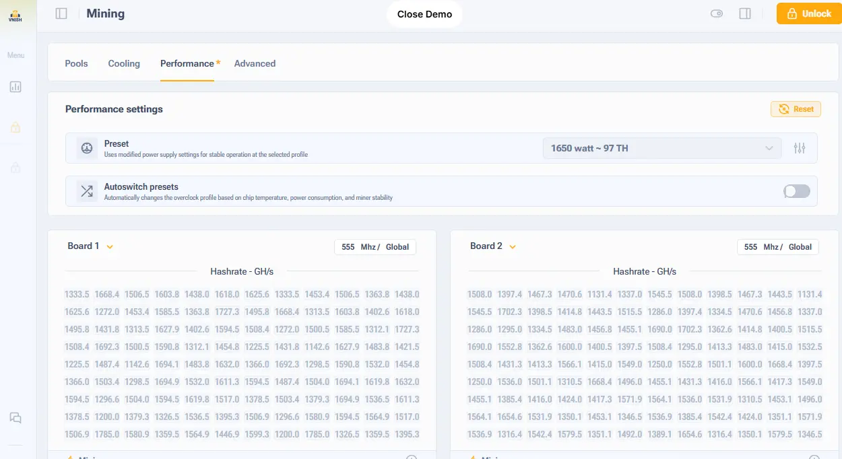Switch to the Pools tab

76,63
